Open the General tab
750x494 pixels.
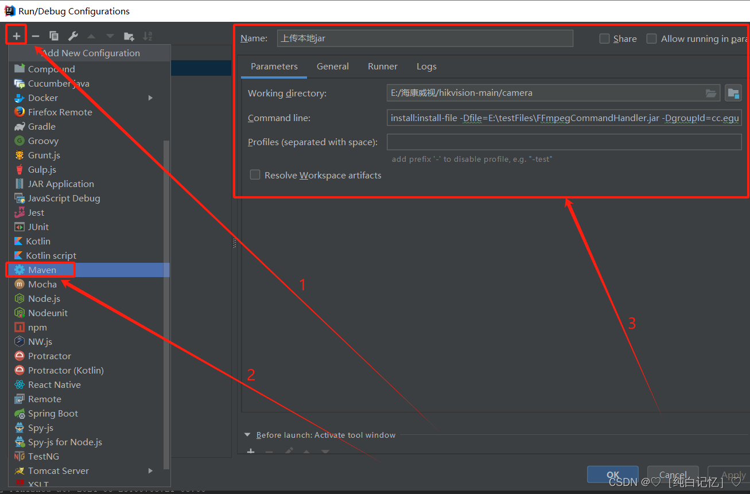333,67
